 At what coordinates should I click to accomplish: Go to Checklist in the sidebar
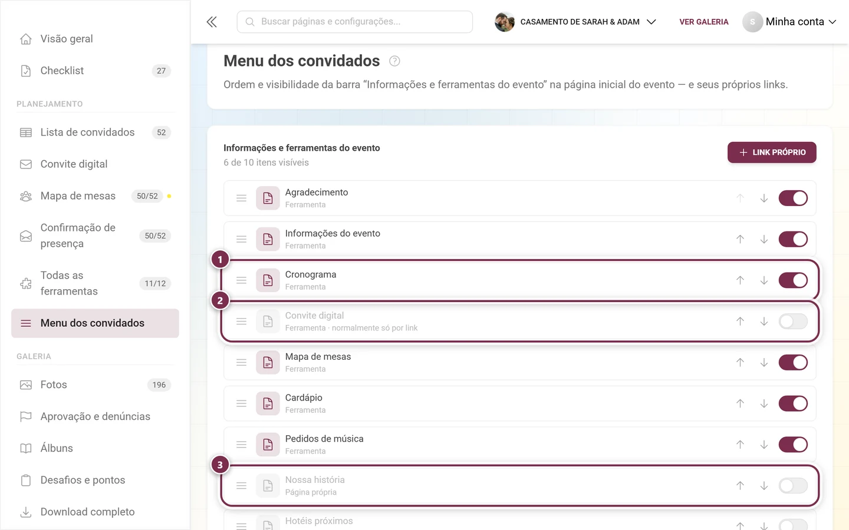pos(95,71)
